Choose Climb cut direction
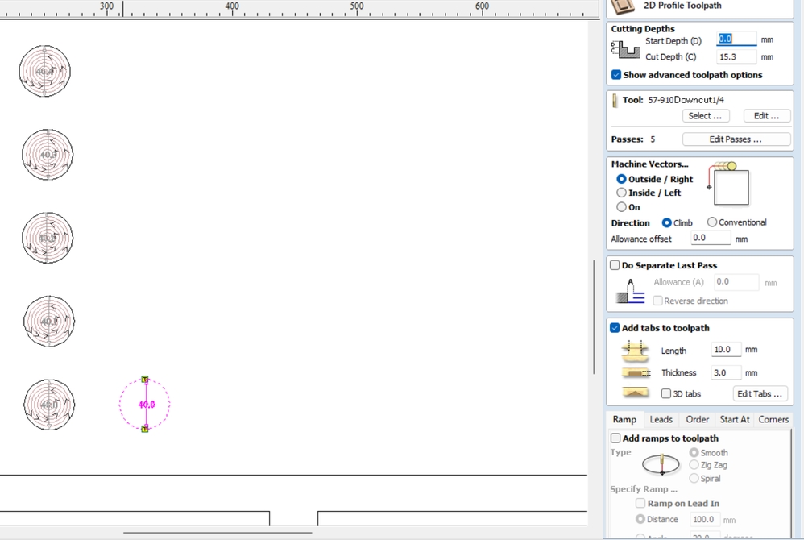 click(x=666, y=222)
